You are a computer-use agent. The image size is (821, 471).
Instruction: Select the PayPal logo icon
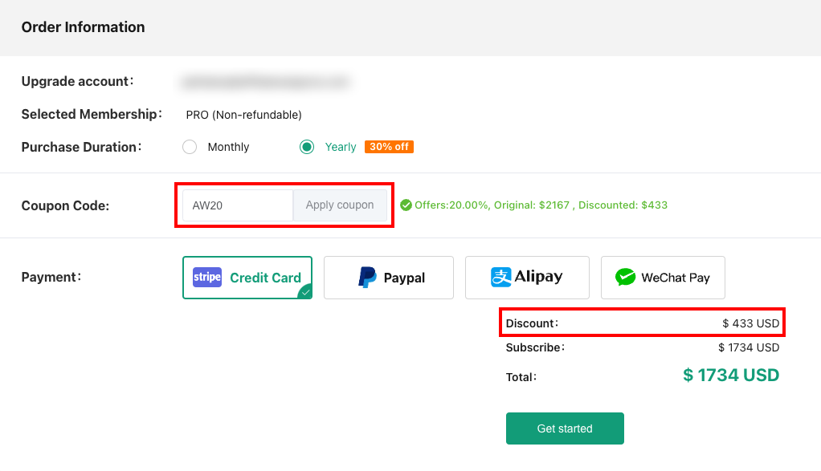[368, 278]
